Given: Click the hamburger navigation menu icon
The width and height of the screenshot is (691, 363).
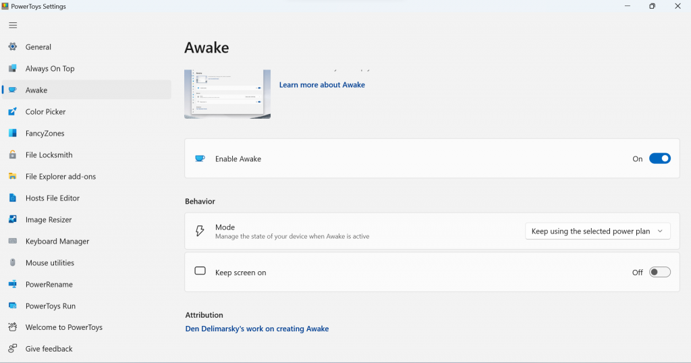Looking at the screenshot, I should click(x=13, y=26).
